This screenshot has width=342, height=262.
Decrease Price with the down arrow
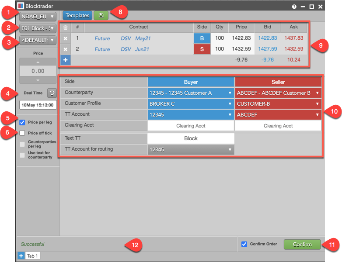(x=38, y=80)
